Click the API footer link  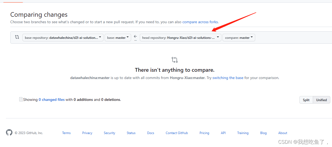[223, 133]
